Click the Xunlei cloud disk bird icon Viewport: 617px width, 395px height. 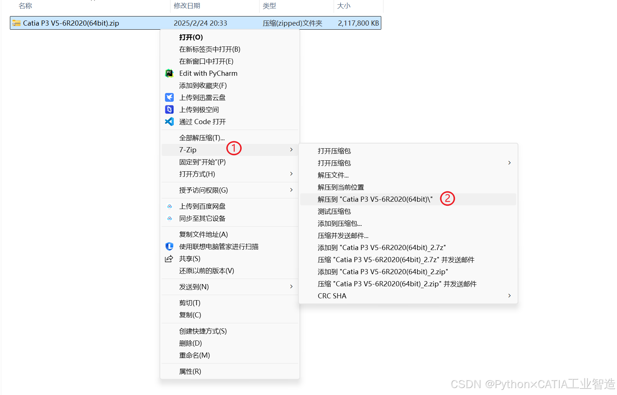[169, 97]
